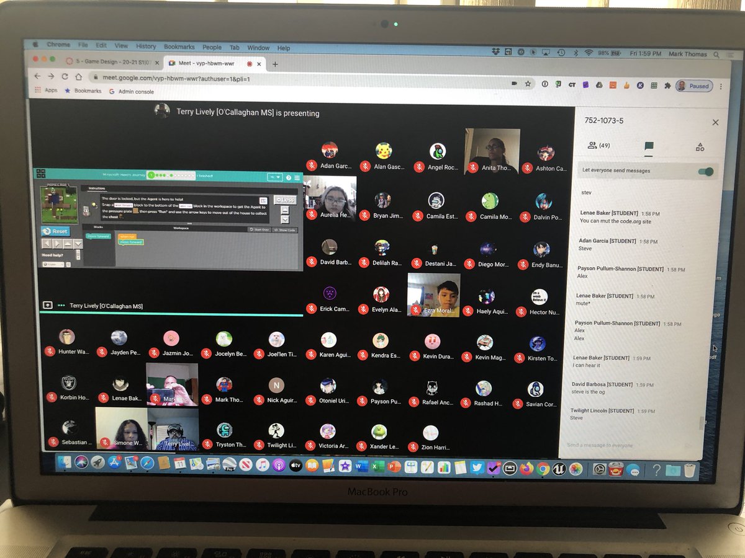
Task: Click the Paused profile button in Chrome
Action: [694, 86]
